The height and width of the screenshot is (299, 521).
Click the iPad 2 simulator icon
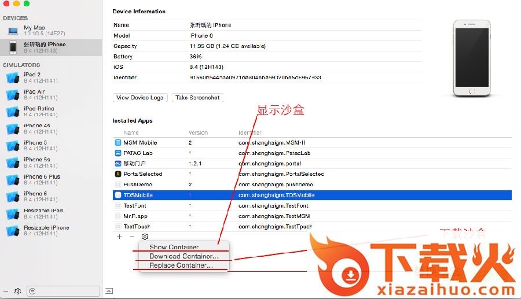click(13, 77)
